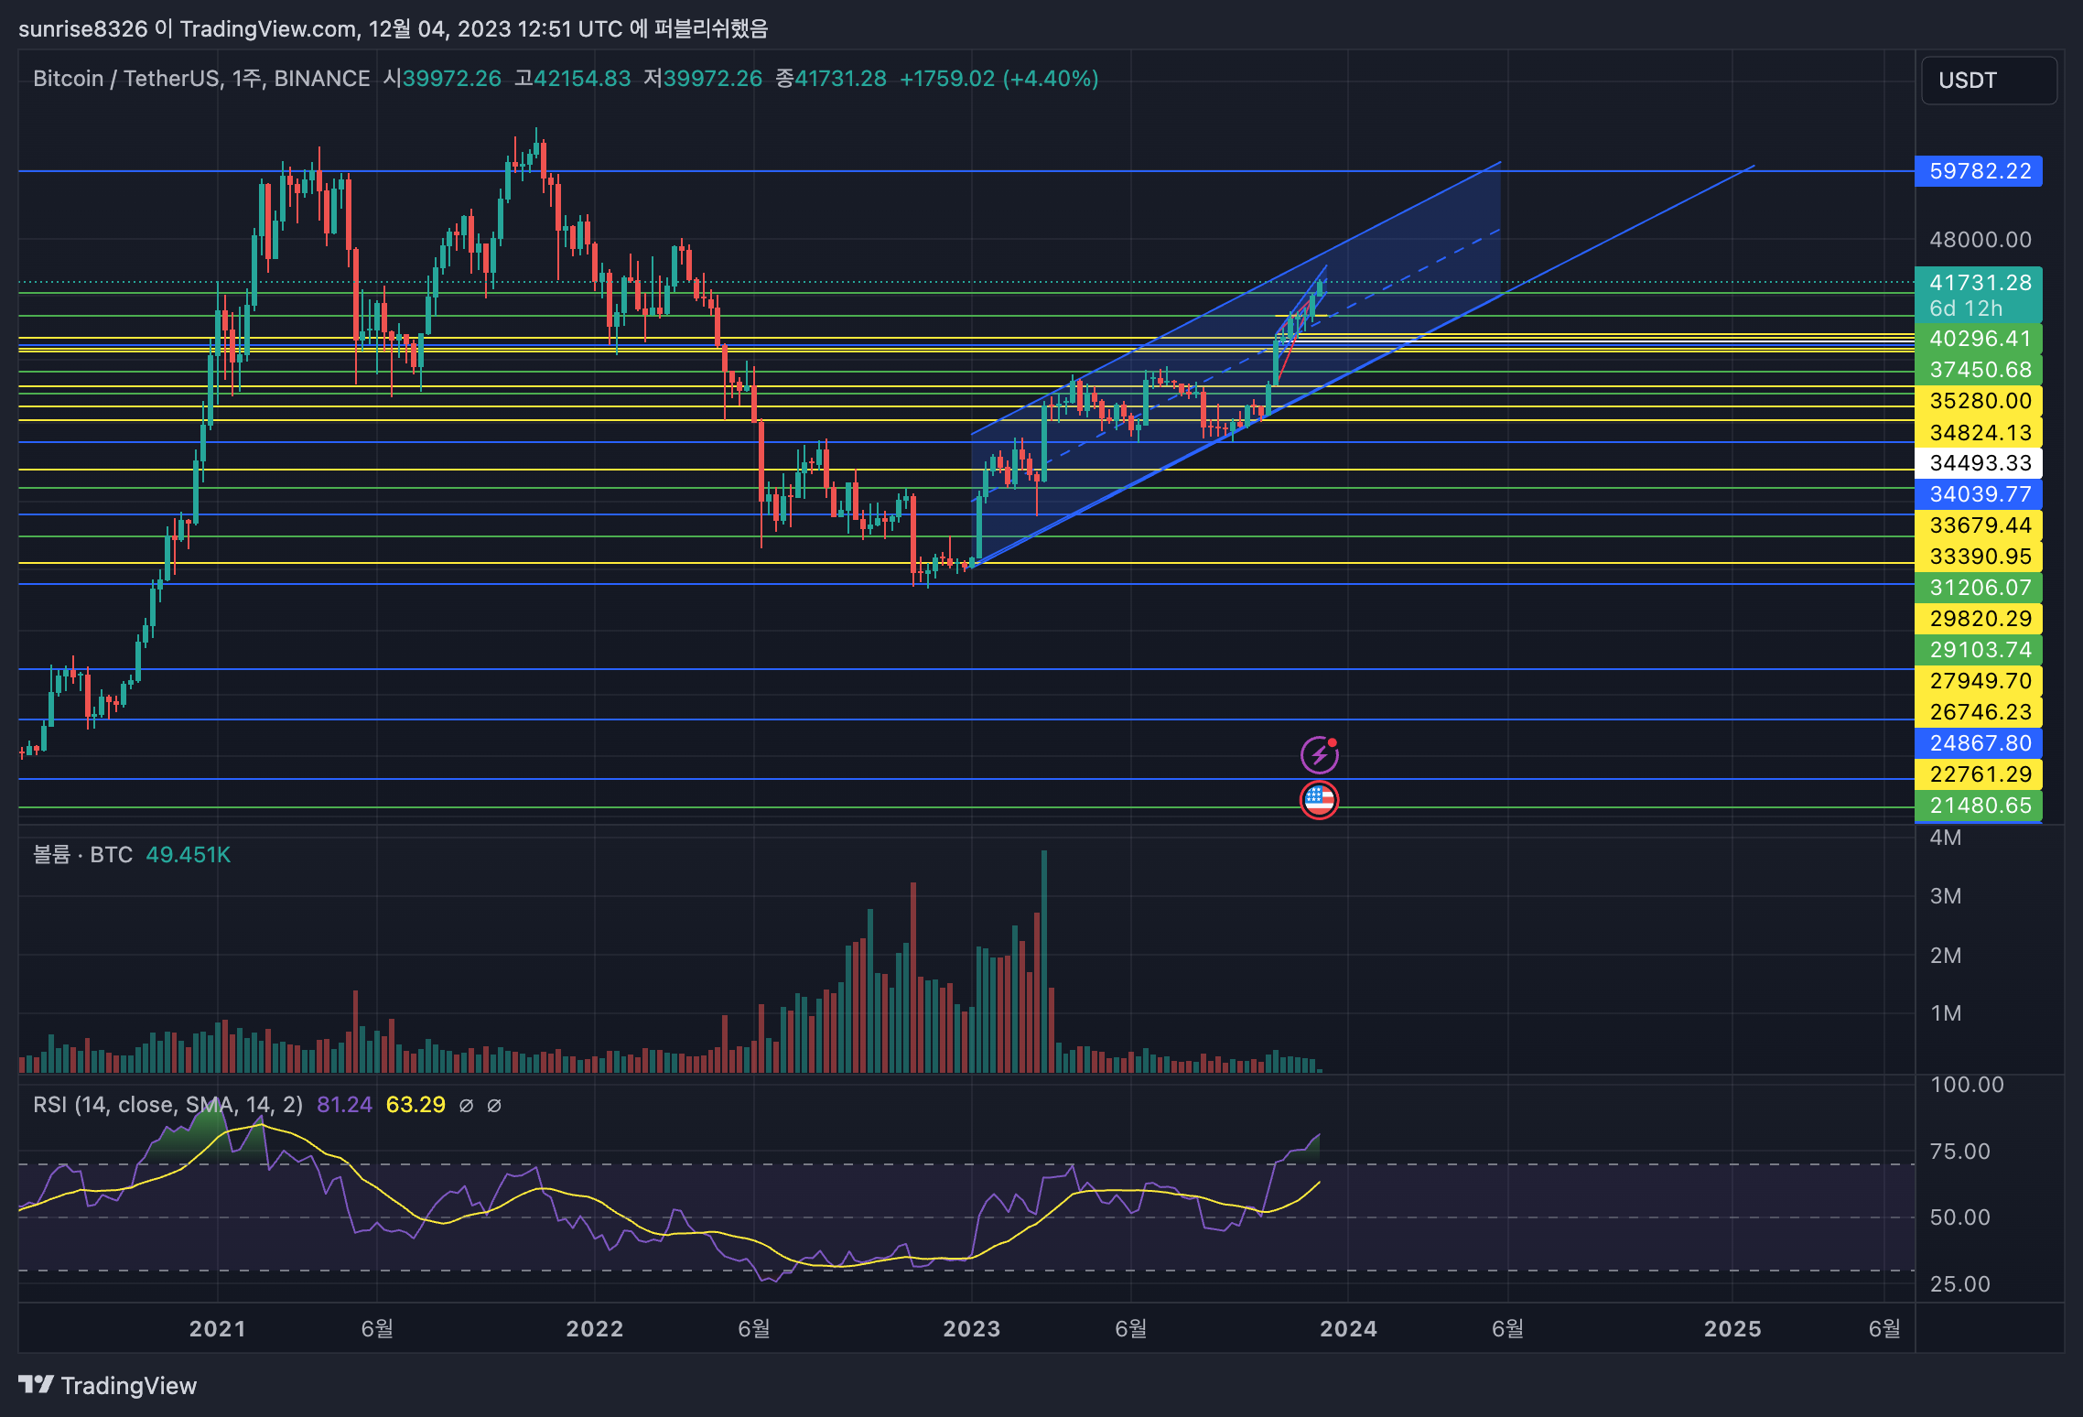The image size is (2083, 1417).
Task: Click the first ∅ symbol in RSI legend
Action: (466, 1105)
